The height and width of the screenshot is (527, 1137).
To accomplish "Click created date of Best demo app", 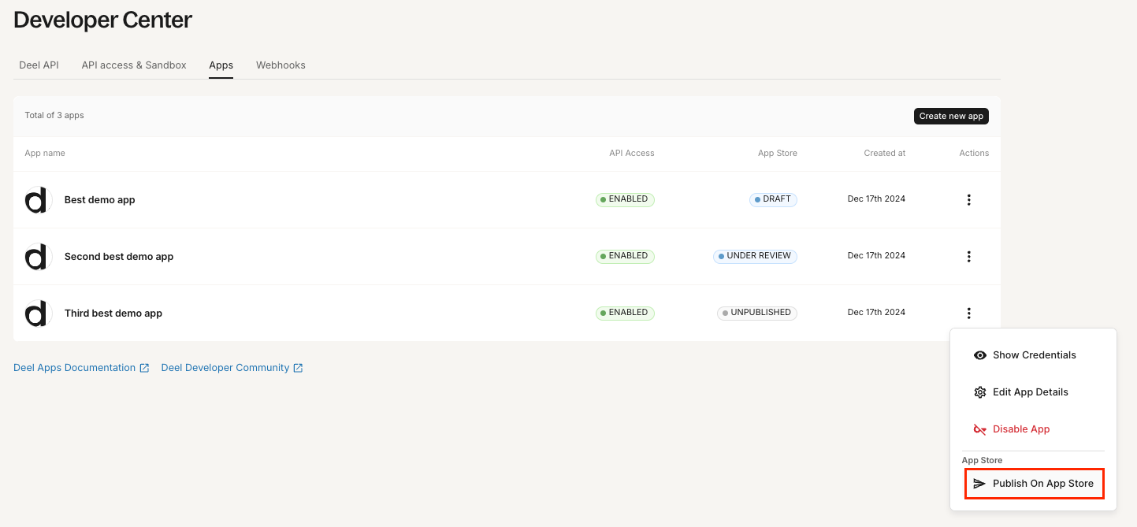I will pos(876,199).
